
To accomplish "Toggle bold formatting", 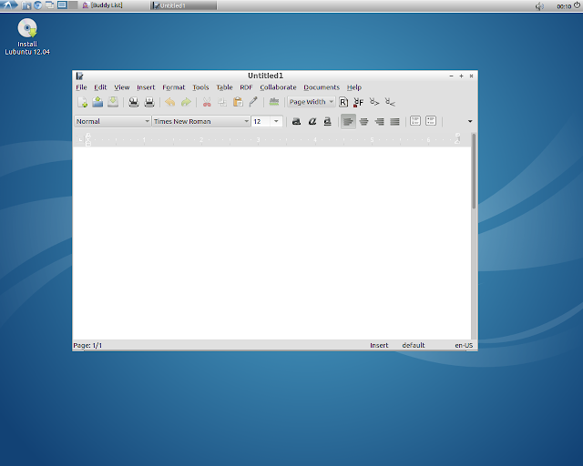I will pos(296,121).
